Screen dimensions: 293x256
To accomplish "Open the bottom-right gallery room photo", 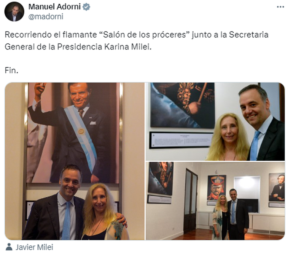I will click(x=215, y=201).
